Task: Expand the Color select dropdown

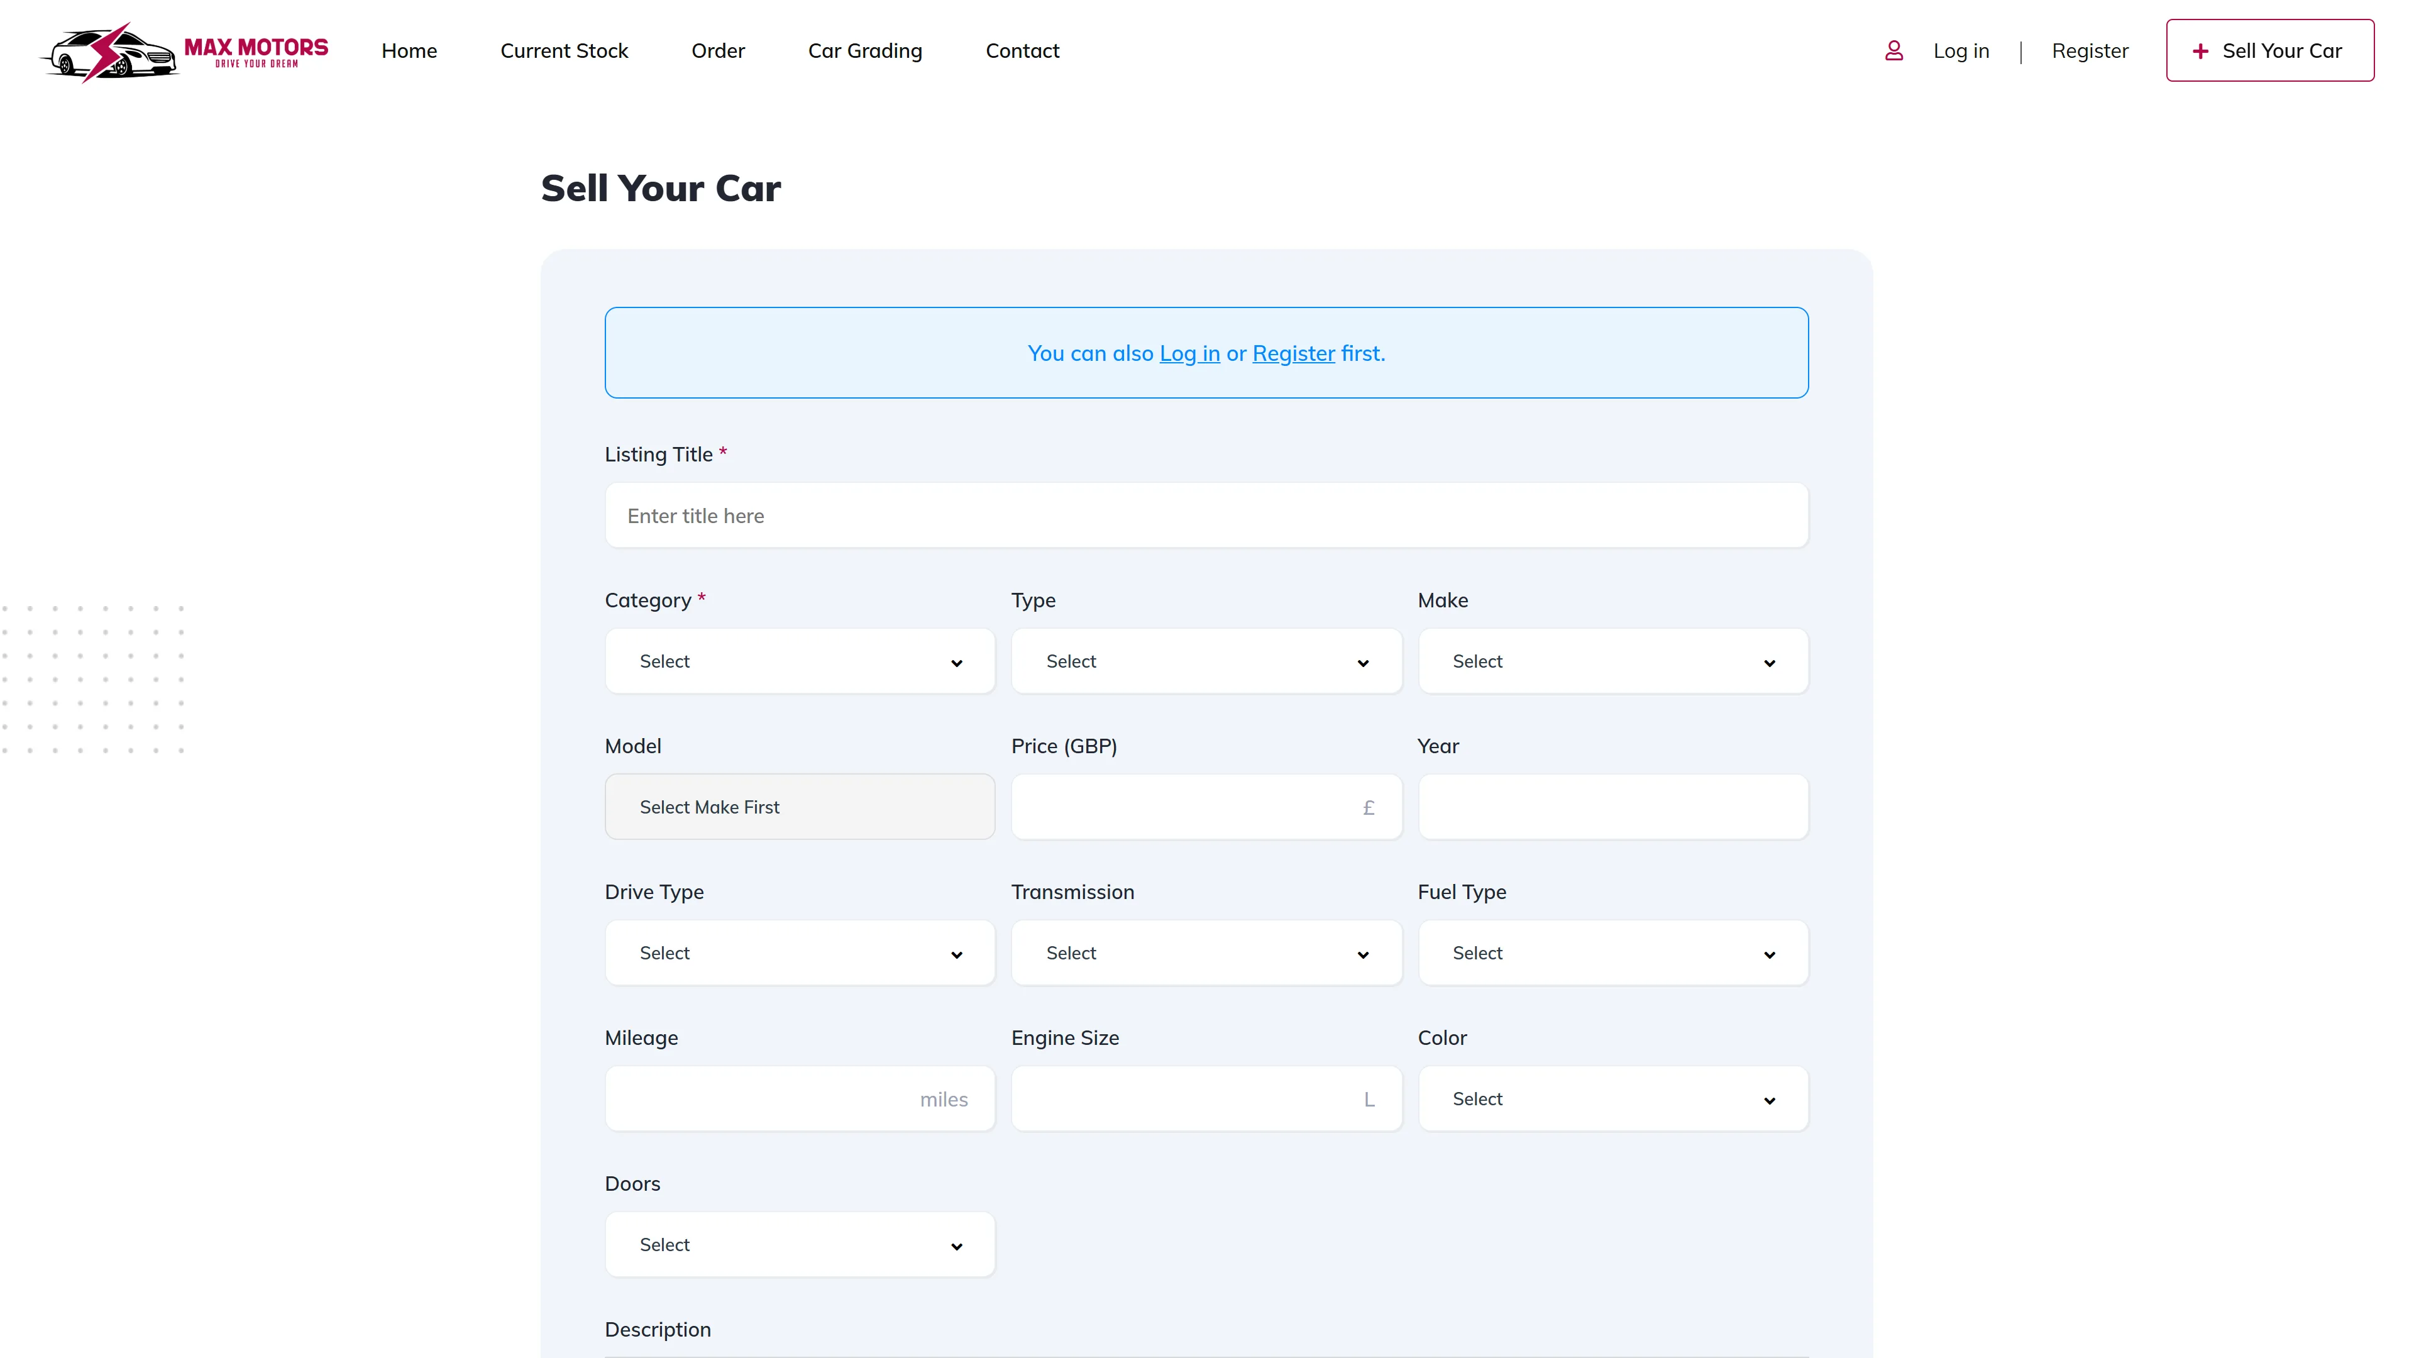Action: click(1612, 1098)
